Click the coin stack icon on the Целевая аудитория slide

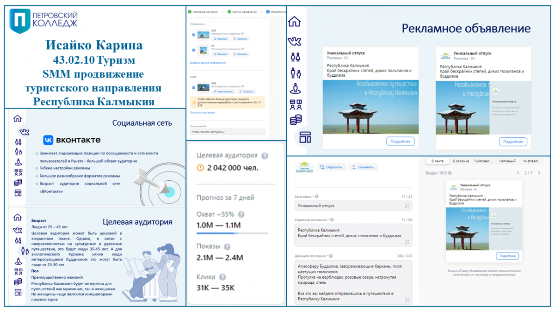coord(18,281)
